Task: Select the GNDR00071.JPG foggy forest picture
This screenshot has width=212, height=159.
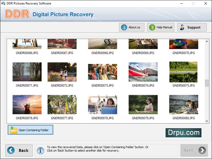Action: click(x=27, y=72)
